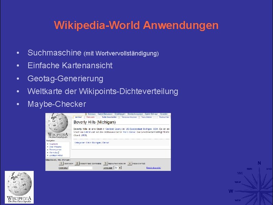The image size is (273, 205).
Task: Click into the Category input field
Action: 80,168
